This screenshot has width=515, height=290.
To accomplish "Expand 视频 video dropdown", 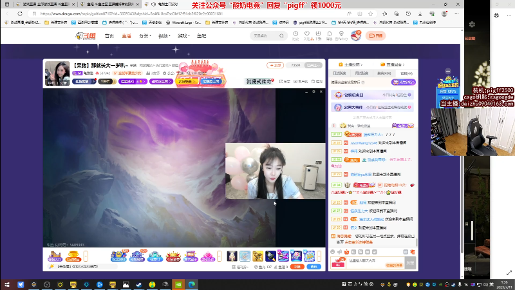I will coord(164,36).
